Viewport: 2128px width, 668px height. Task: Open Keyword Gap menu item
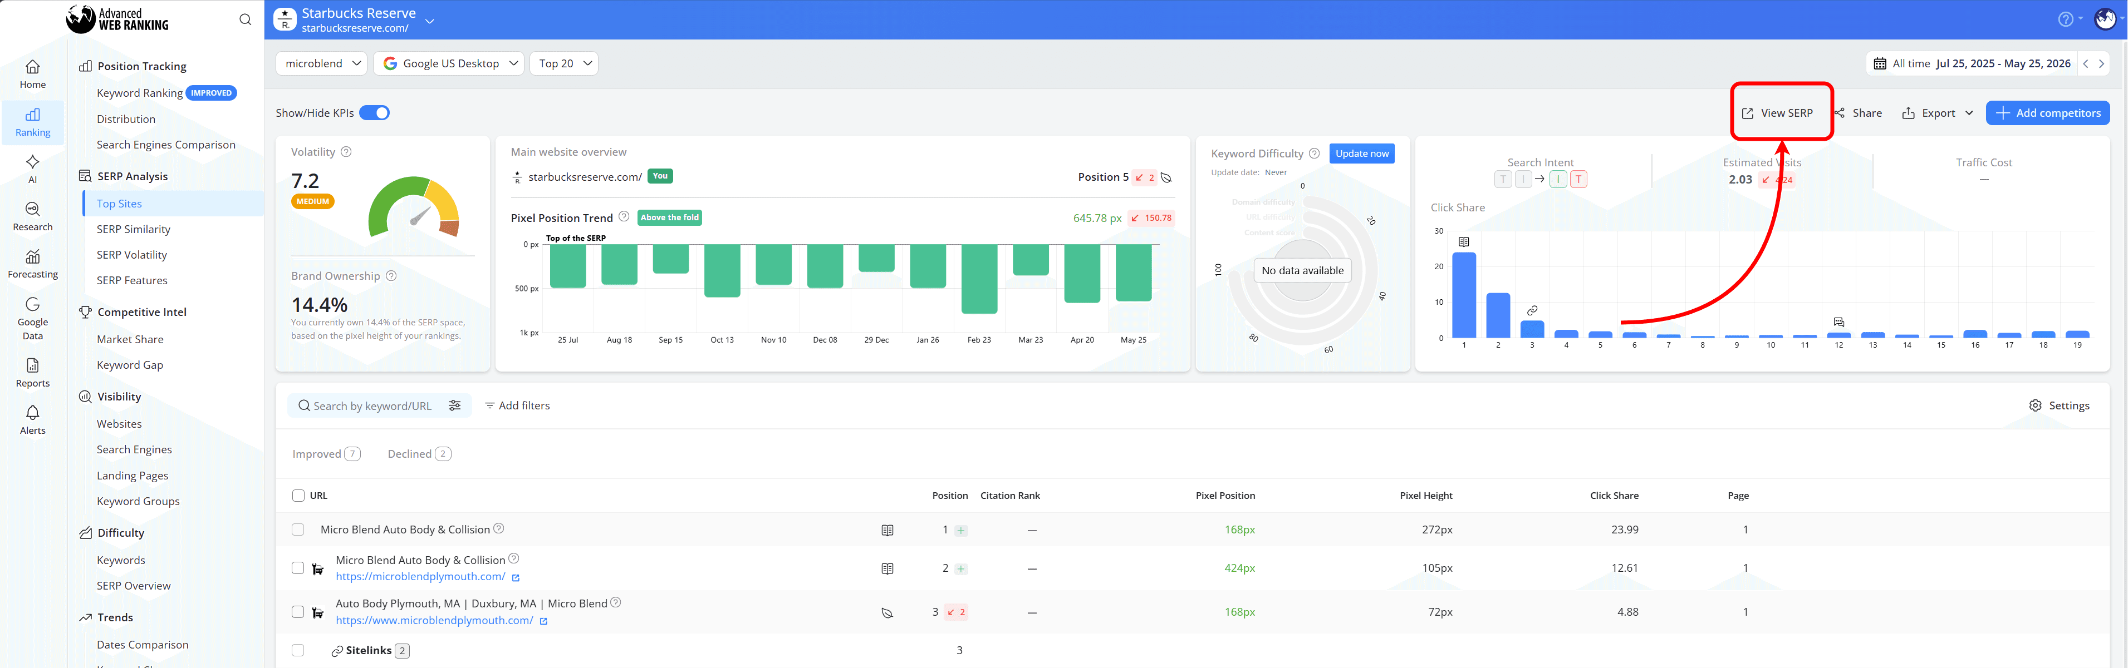click(130, 365)
